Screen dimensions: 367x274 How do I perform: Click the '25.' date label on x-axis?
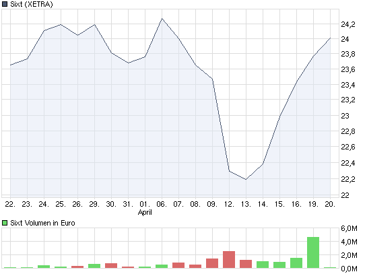(61, 204)
